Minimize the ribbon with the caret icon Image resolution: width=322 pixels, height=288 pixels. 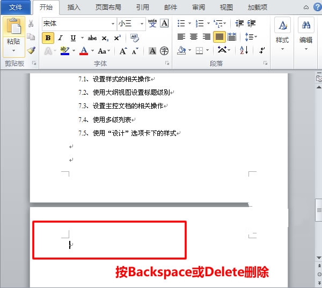[x=306, y=7]
